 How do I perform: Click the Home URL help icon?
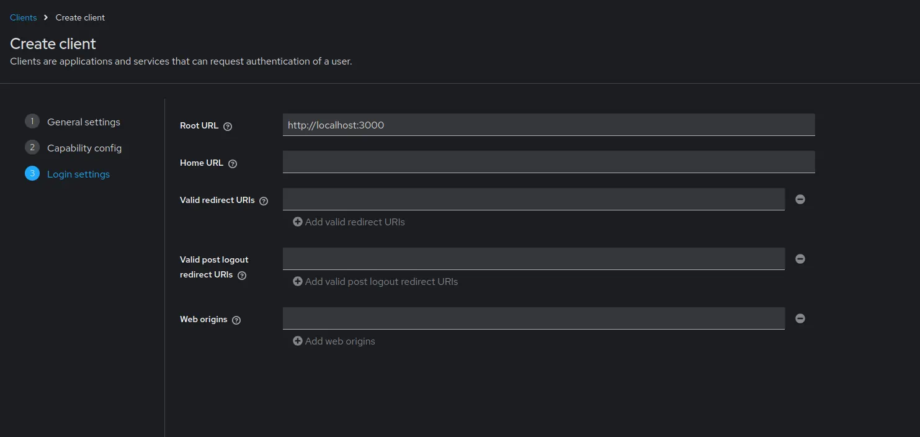point(233,164)
